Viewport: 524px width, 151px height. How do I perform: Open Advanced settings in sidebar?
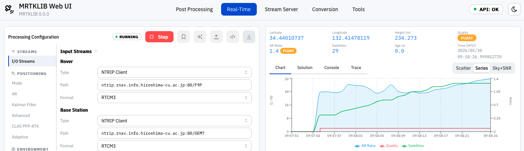point(32,115)
